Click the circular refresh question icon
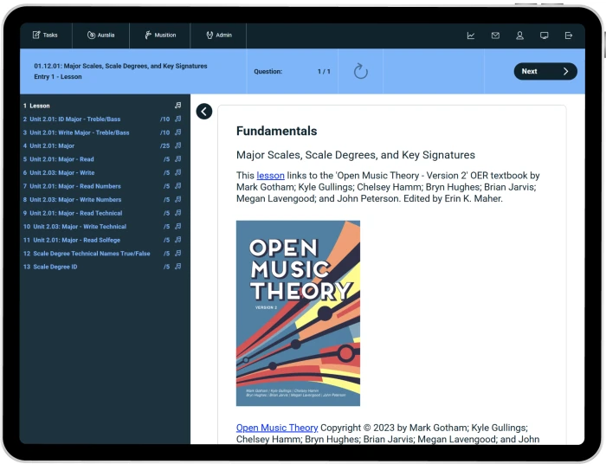The height and width of the screenshot is (464, 606). click(x=361, y=71)
